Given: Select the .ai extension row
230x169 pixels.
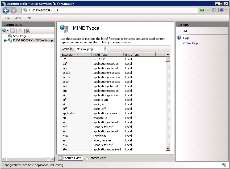Looking at the screenshot, I should [x=113, y=95].
